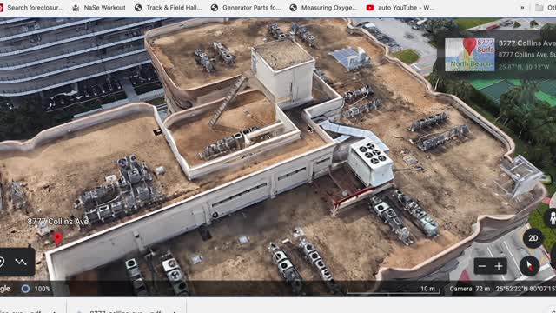This screenshot has height=313, width=556.
Task: Click the 8777 Collins Ave map label
Action: pos(58,222)
